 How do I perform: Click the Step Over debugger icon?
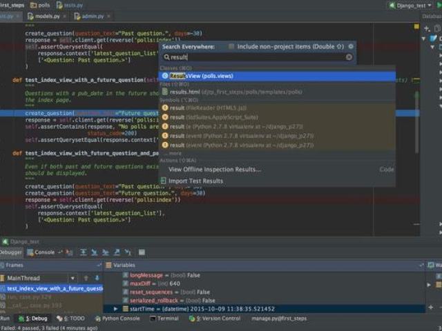pyautogui.click(x=83, y=252)
